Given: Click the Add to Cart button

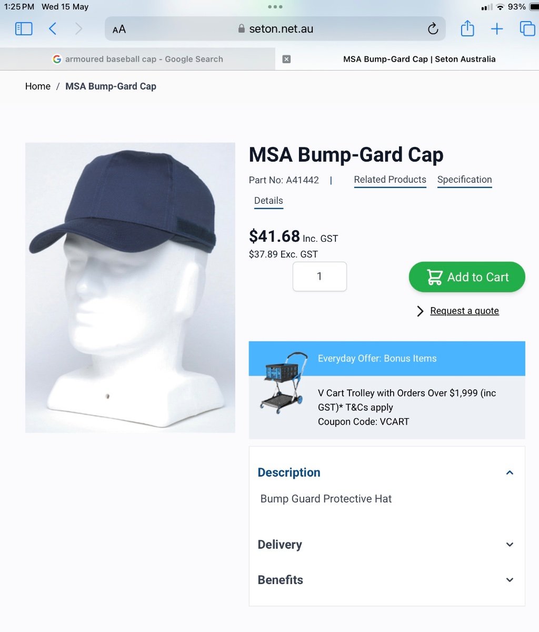Looking at the screenshot, I should [x=467, y=277].
